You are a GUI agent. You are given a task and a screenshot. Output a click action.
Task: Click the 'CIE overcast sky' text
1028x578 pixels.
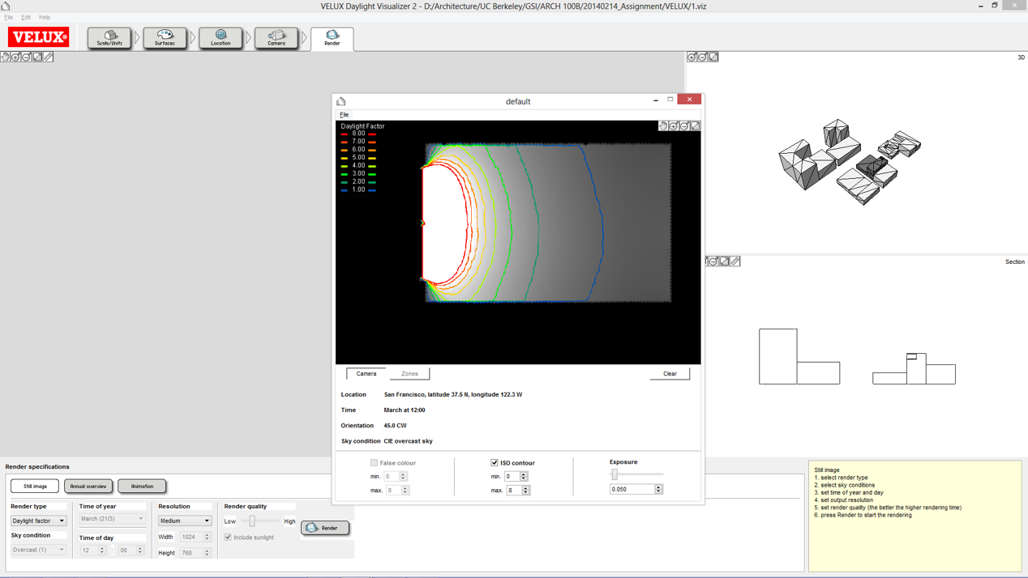tap(408, 441)
